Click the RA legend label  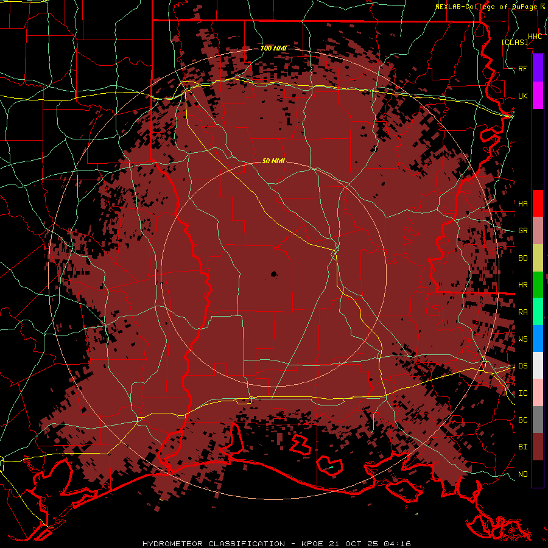click(522, 312)
